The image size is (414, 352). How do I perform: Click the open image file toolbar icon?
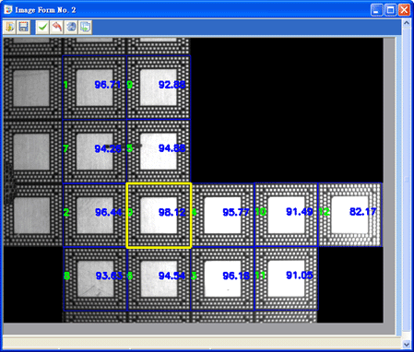[10, 27]
